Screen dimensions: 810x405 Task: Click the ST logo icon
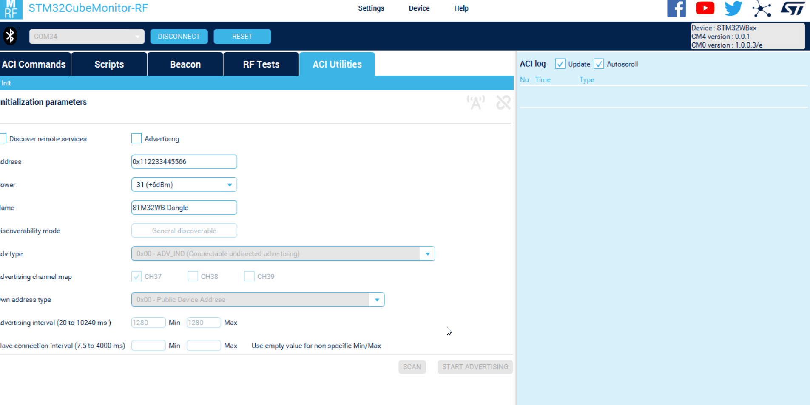(x=793, y=8)
